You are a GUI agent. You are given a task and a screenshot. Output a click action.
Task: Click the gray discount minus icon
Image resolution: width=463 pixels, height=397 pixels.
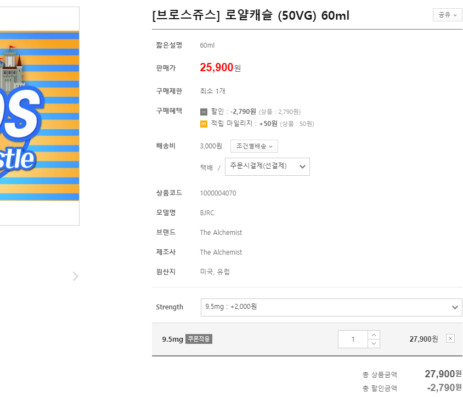click(204, 112)
